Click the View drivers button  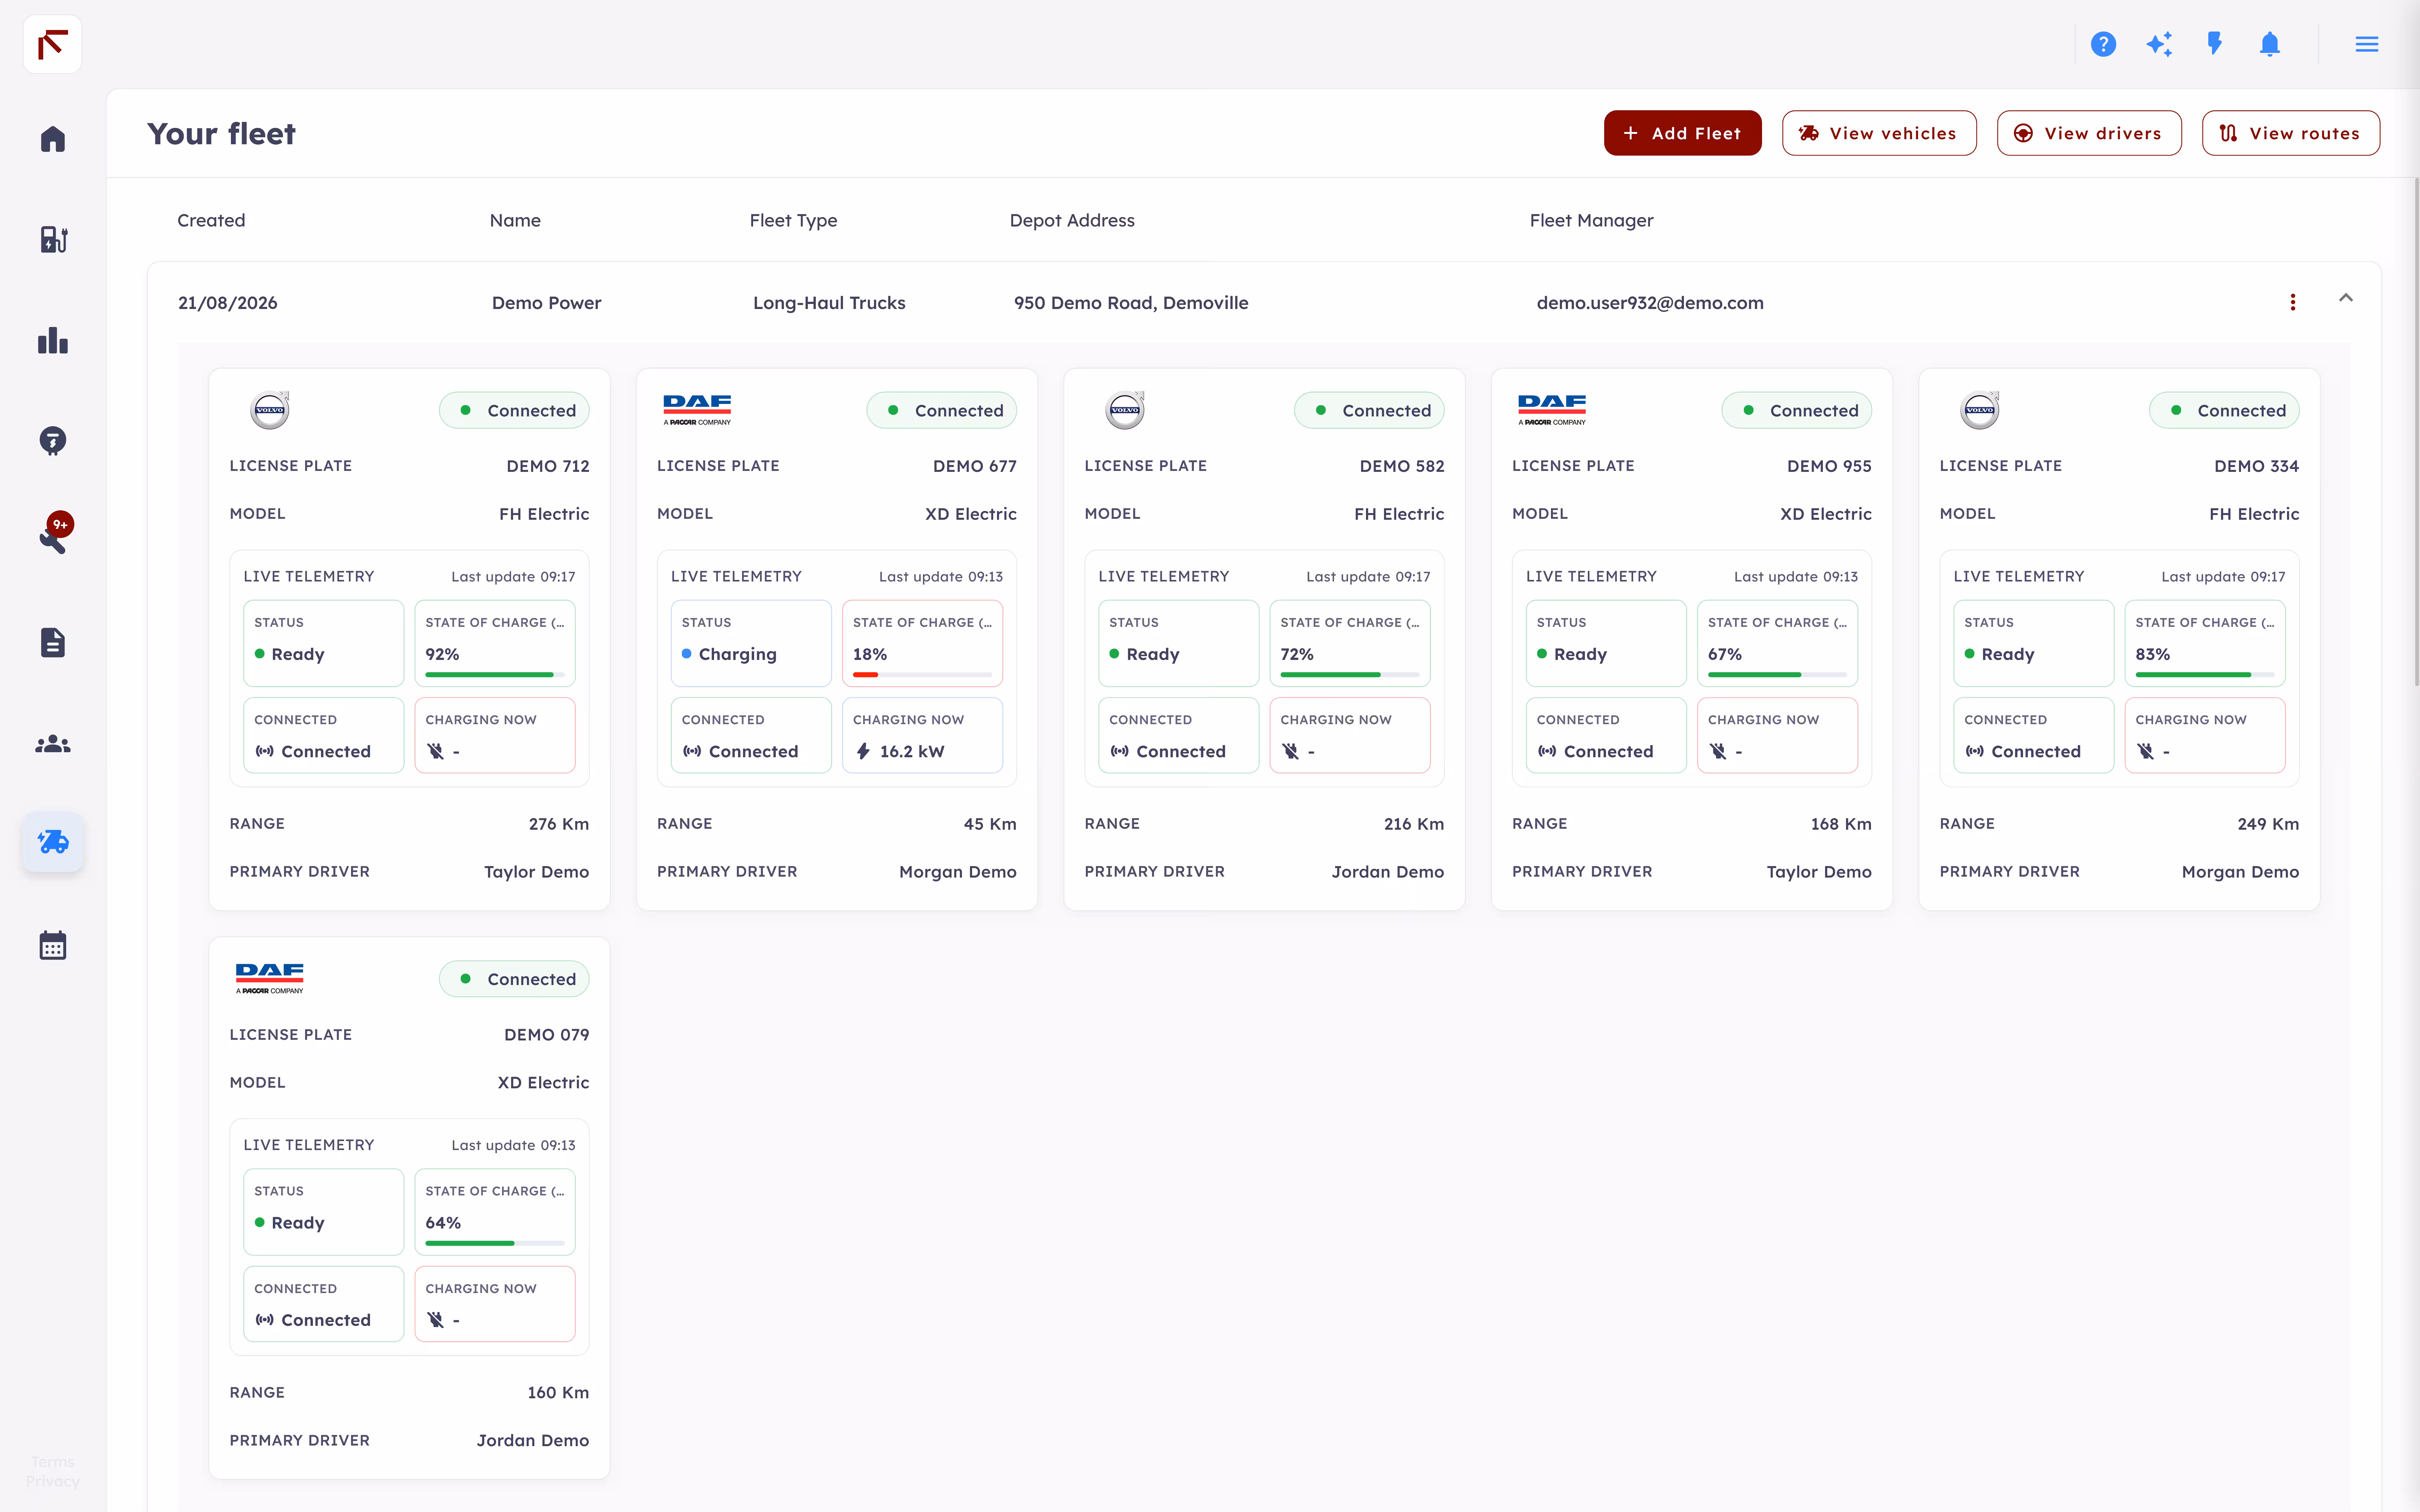(2089, 133)
